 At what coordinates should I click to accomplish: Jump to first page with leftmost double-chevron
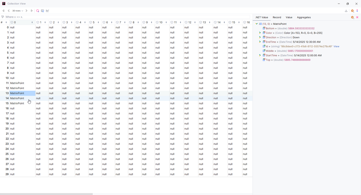[3, 10]
